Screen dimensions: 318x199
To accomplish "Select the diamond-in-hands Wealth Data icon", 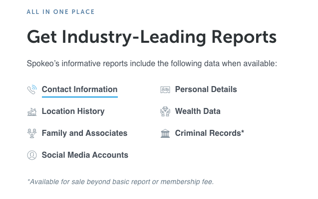I will pos(165,111).
